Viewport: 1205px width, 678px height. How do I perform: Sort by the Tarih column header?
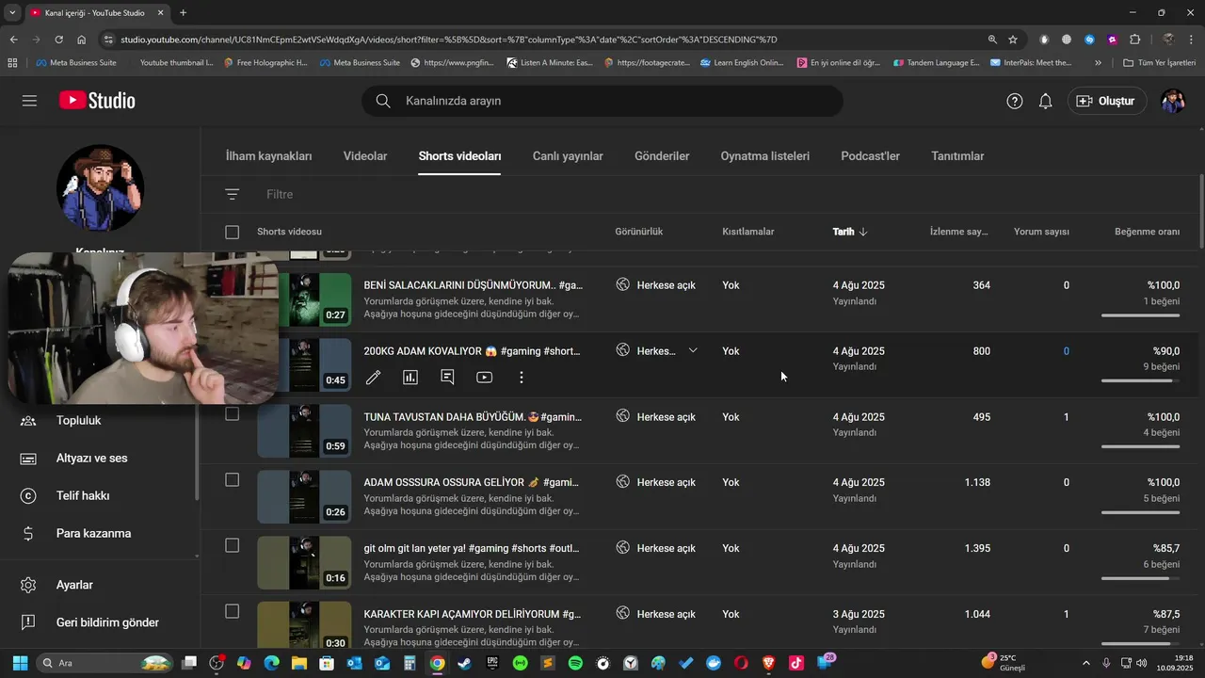(850, 232)
